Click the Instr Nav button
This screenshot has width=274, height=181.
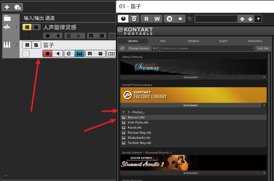click(x=263, y=48)
